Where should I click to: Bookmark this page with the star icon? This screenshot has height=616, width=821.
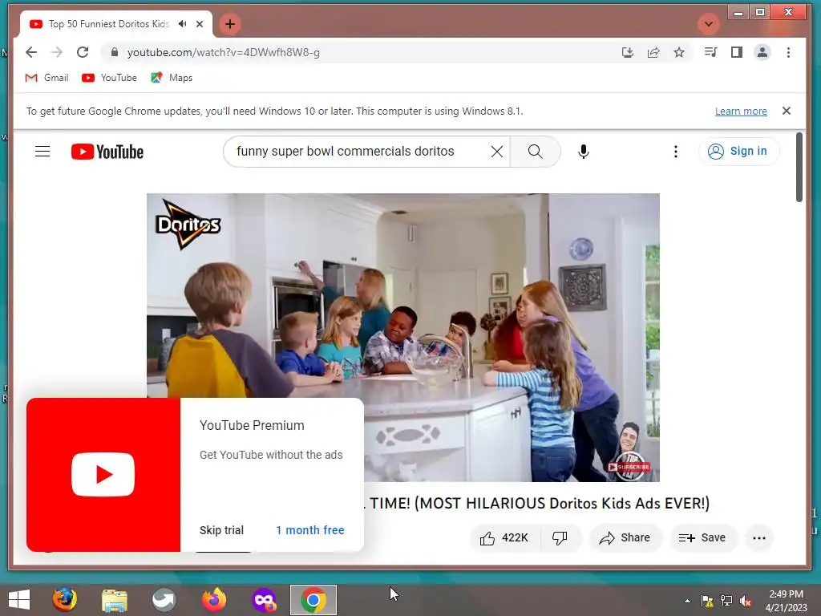click(678, 52)
